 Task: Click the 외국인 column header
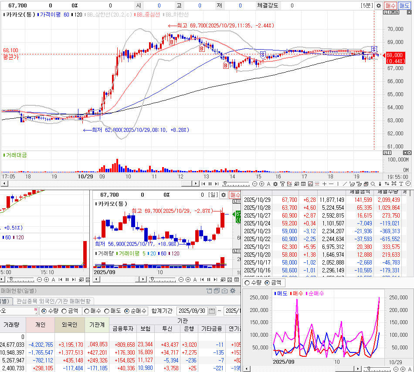point(70,325)
